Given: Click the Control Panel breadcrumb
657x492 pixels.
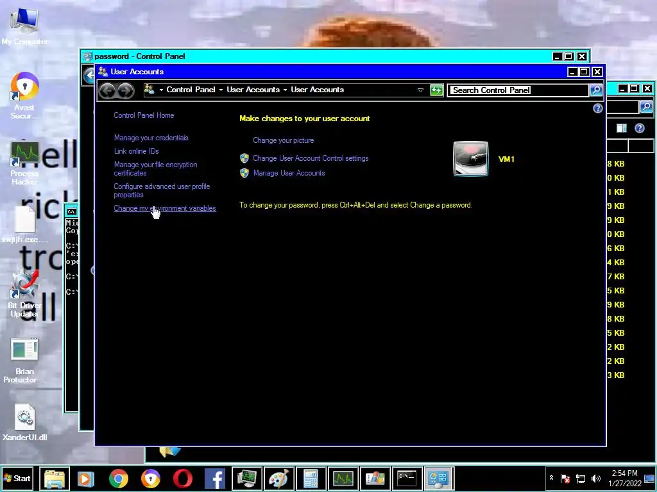Looking at the screenshot, I should (x=191, y=90).
